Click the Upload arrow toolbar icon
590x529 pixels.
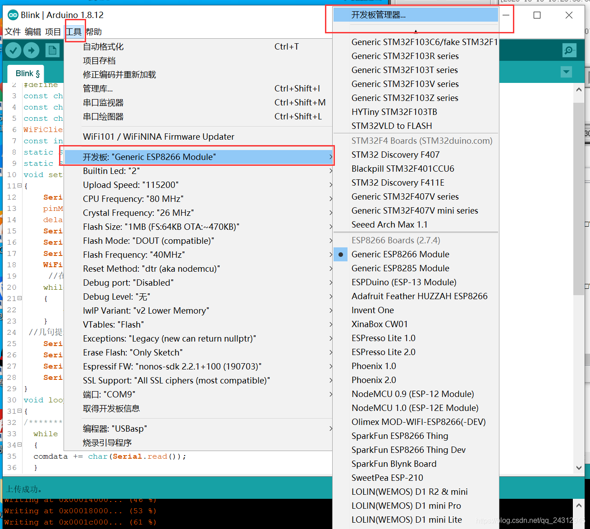click(31, 50)
